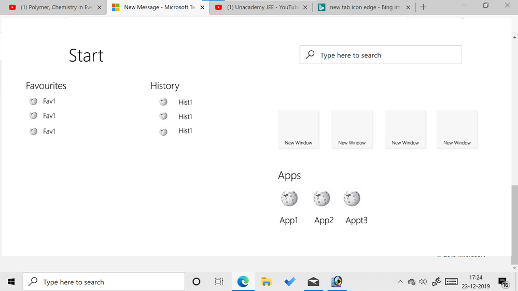The width and height of the screenshot is (518, 291).
Task: Open the first Fav1 favourite
Action: pos(43,101)
